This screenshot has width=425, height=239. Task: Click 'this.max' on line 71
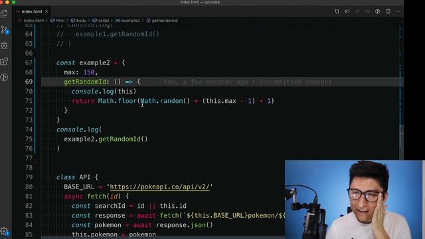(221, 101)
